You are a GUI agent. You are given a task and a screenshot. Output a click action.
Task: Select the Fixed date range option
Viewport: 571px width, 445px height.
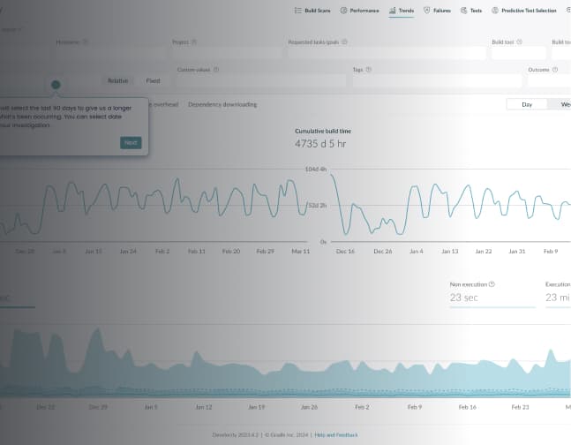(x=153, y=80)
